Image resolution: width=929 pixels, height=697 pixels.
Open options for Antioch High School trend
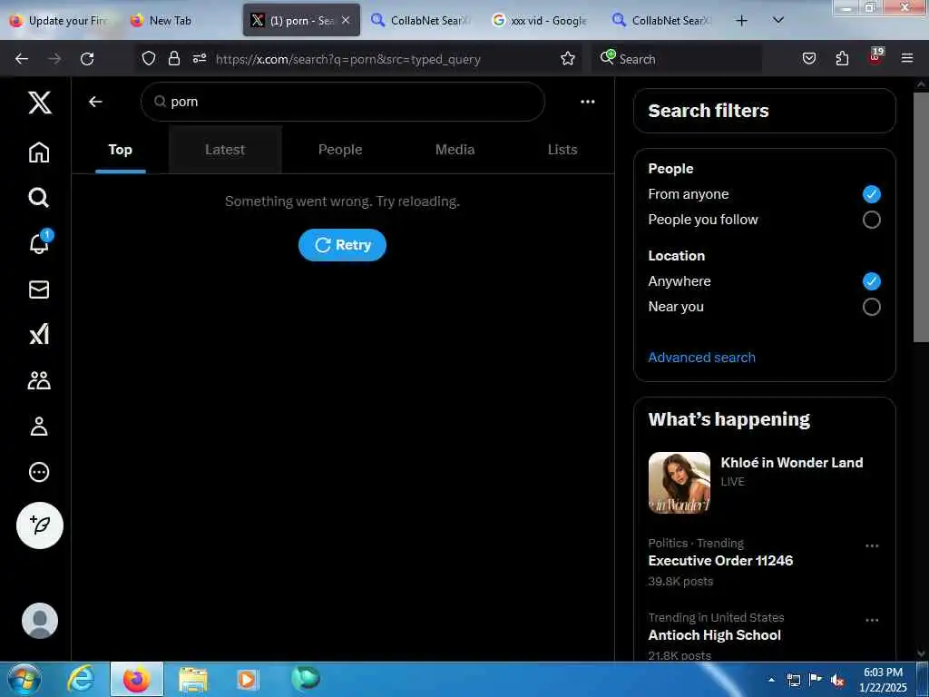point(872,620)
